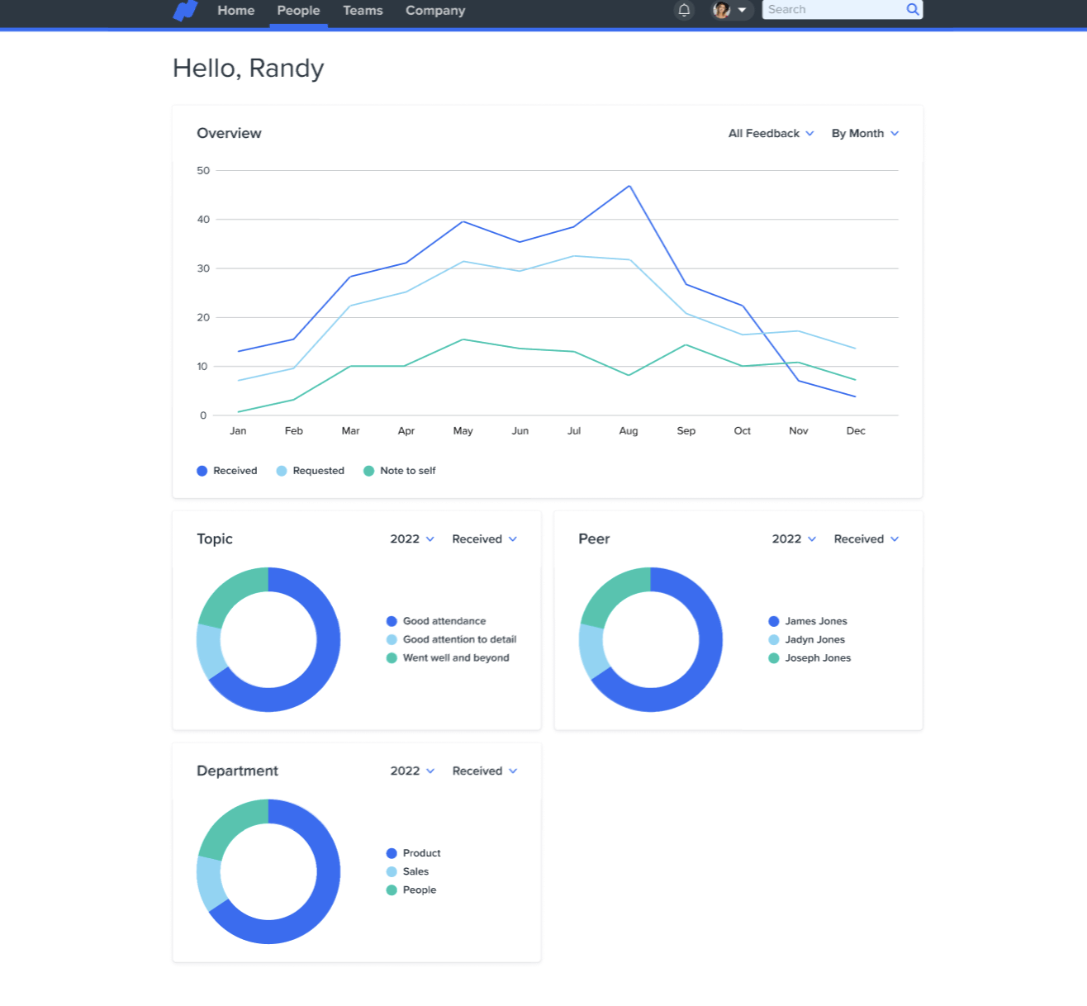This screenshot has width=1087, height=1006.
Task: Open the notifications bell
Action: coord(684,10)
